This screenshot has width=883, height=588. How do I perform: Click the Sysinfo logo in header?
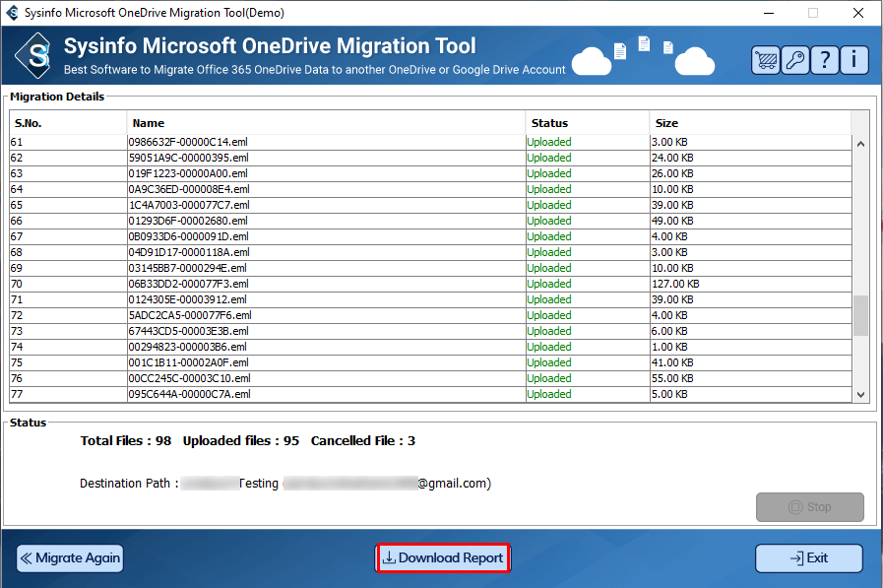37,55
